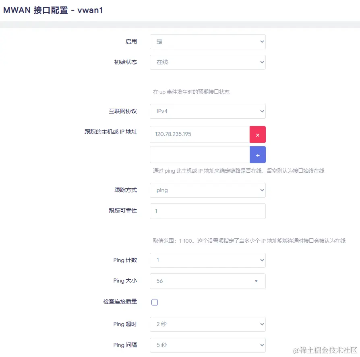
Task: Select the Ping 超时 option list button
Action: (x=207, y=324)
